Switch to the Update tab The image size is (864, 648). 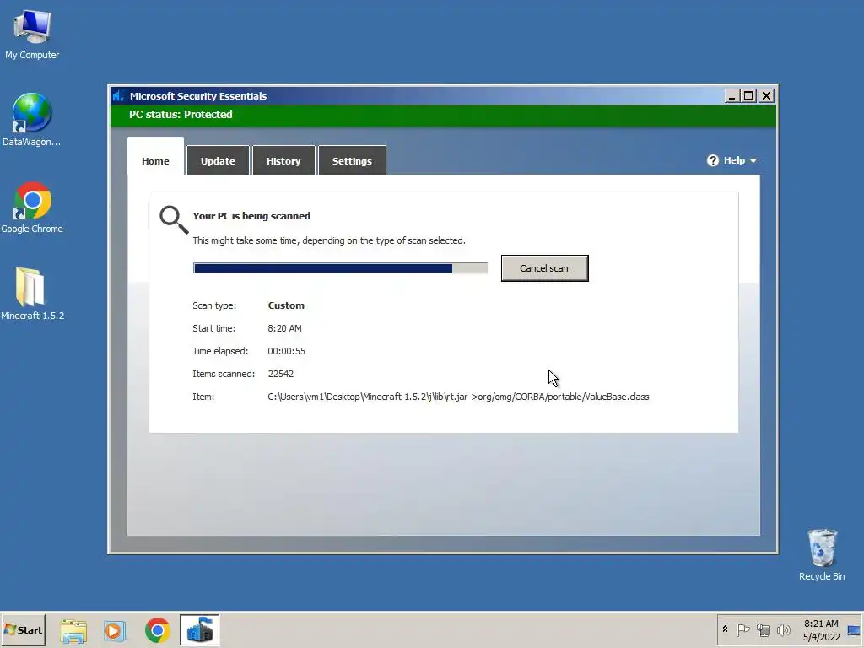pyautogui.click(x=218, y=161)
